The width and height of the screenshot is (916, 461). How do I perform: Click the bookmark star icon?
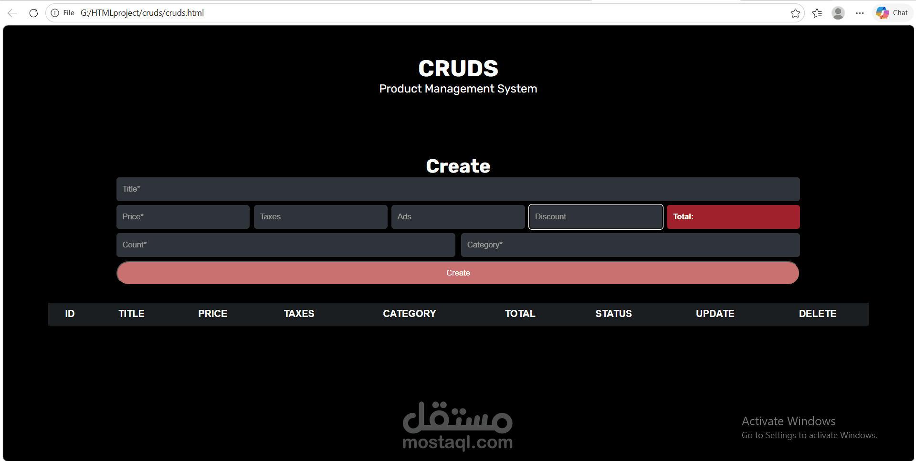795,13
